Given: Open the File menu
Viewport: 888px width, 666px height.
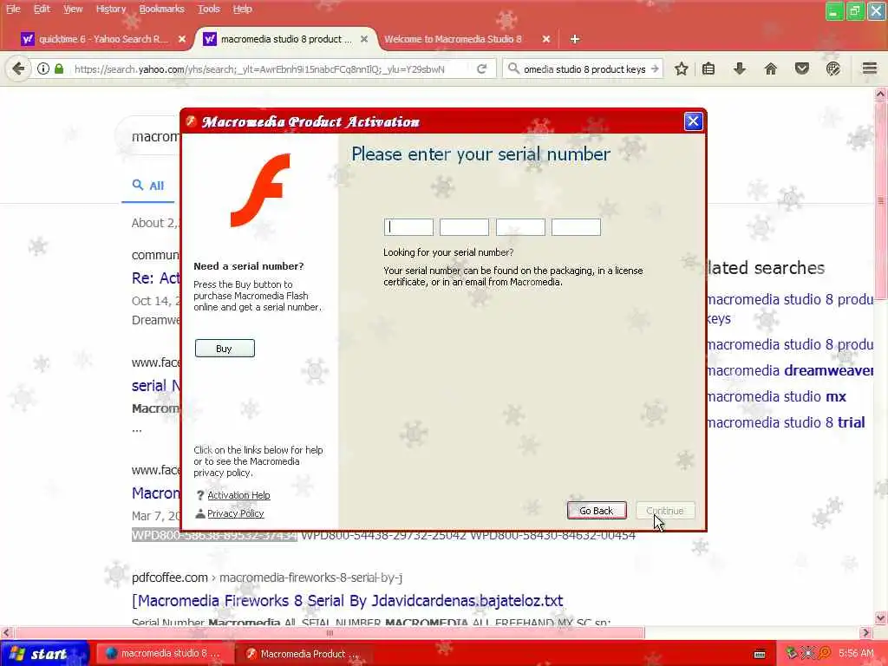Looking at the screenshot, I should coord(13,9).
